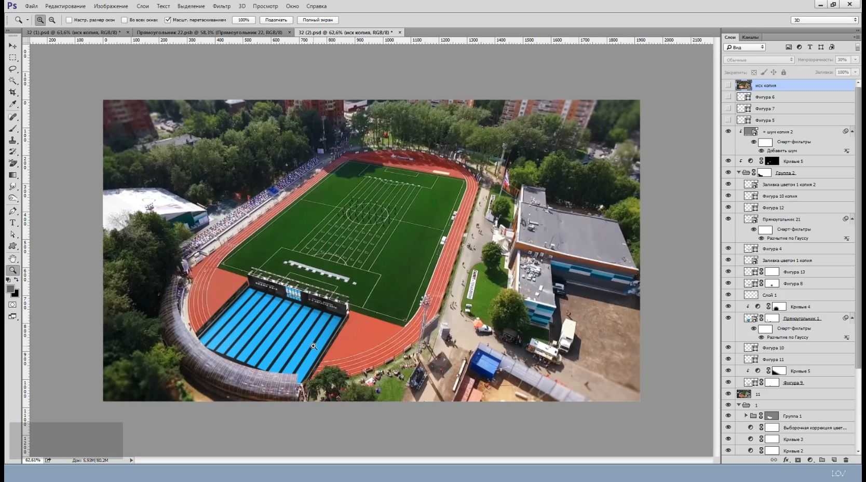
Task: Add a layer style with fx
Action: click(x=786, y=460)
